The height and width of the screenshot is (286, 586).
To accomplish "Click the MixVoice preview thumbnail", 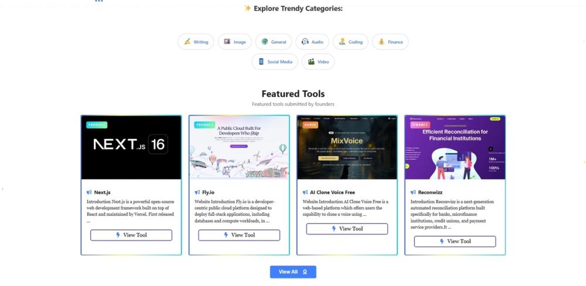I will pos(347,147).
